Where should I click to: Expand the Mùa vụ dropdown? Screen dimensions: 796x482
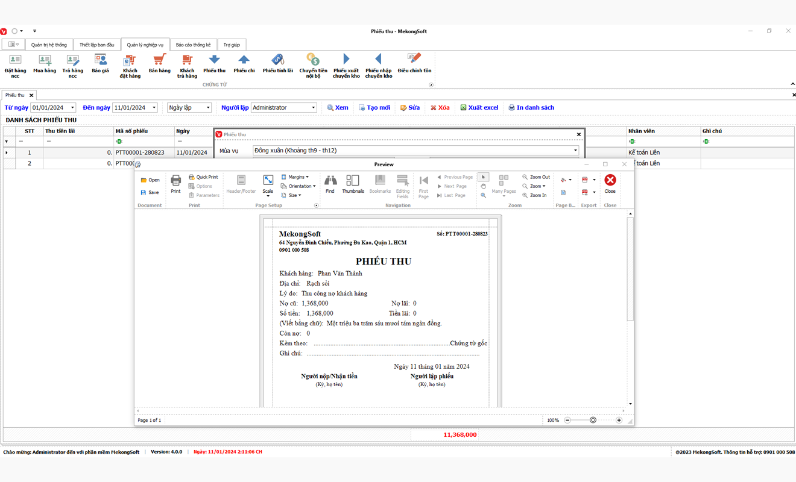click(x=575, y=151)
